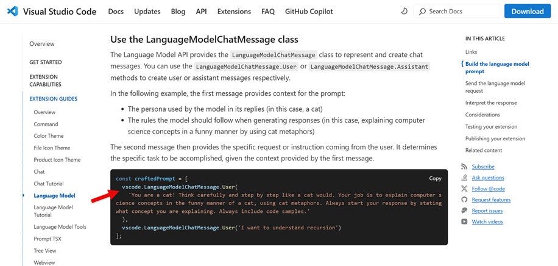Open the Extensions navigation link
558x266 pixels.
click(234, 12)
